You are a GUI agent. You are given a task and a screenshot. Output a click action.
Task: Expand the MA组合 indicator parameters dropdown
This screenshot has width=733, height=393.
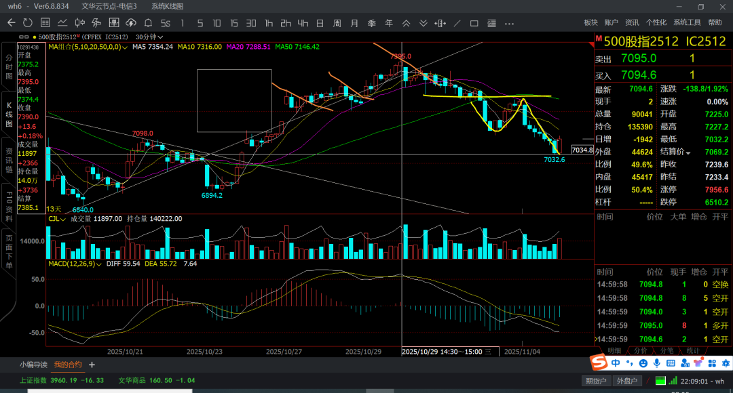coord(126,47)
